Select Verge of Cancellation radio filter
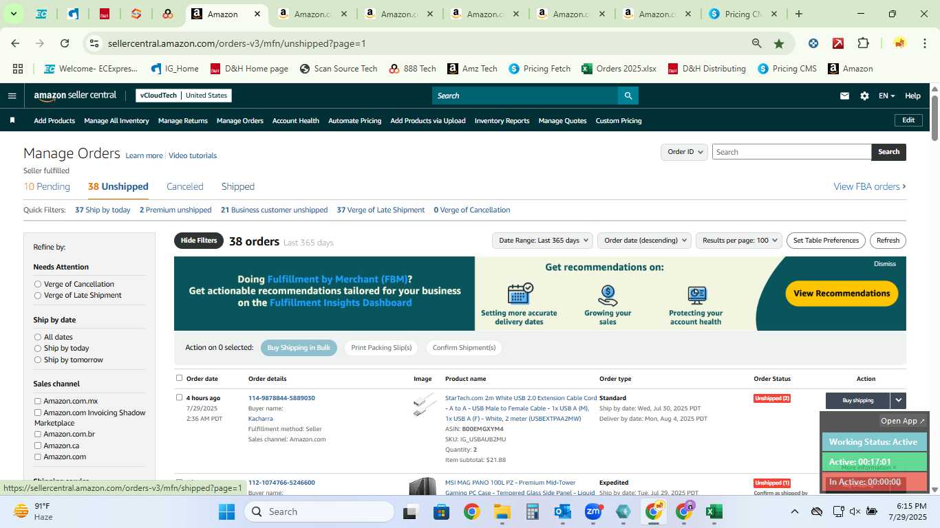Viewport: 940px width, 528px height. pos(38,284)
